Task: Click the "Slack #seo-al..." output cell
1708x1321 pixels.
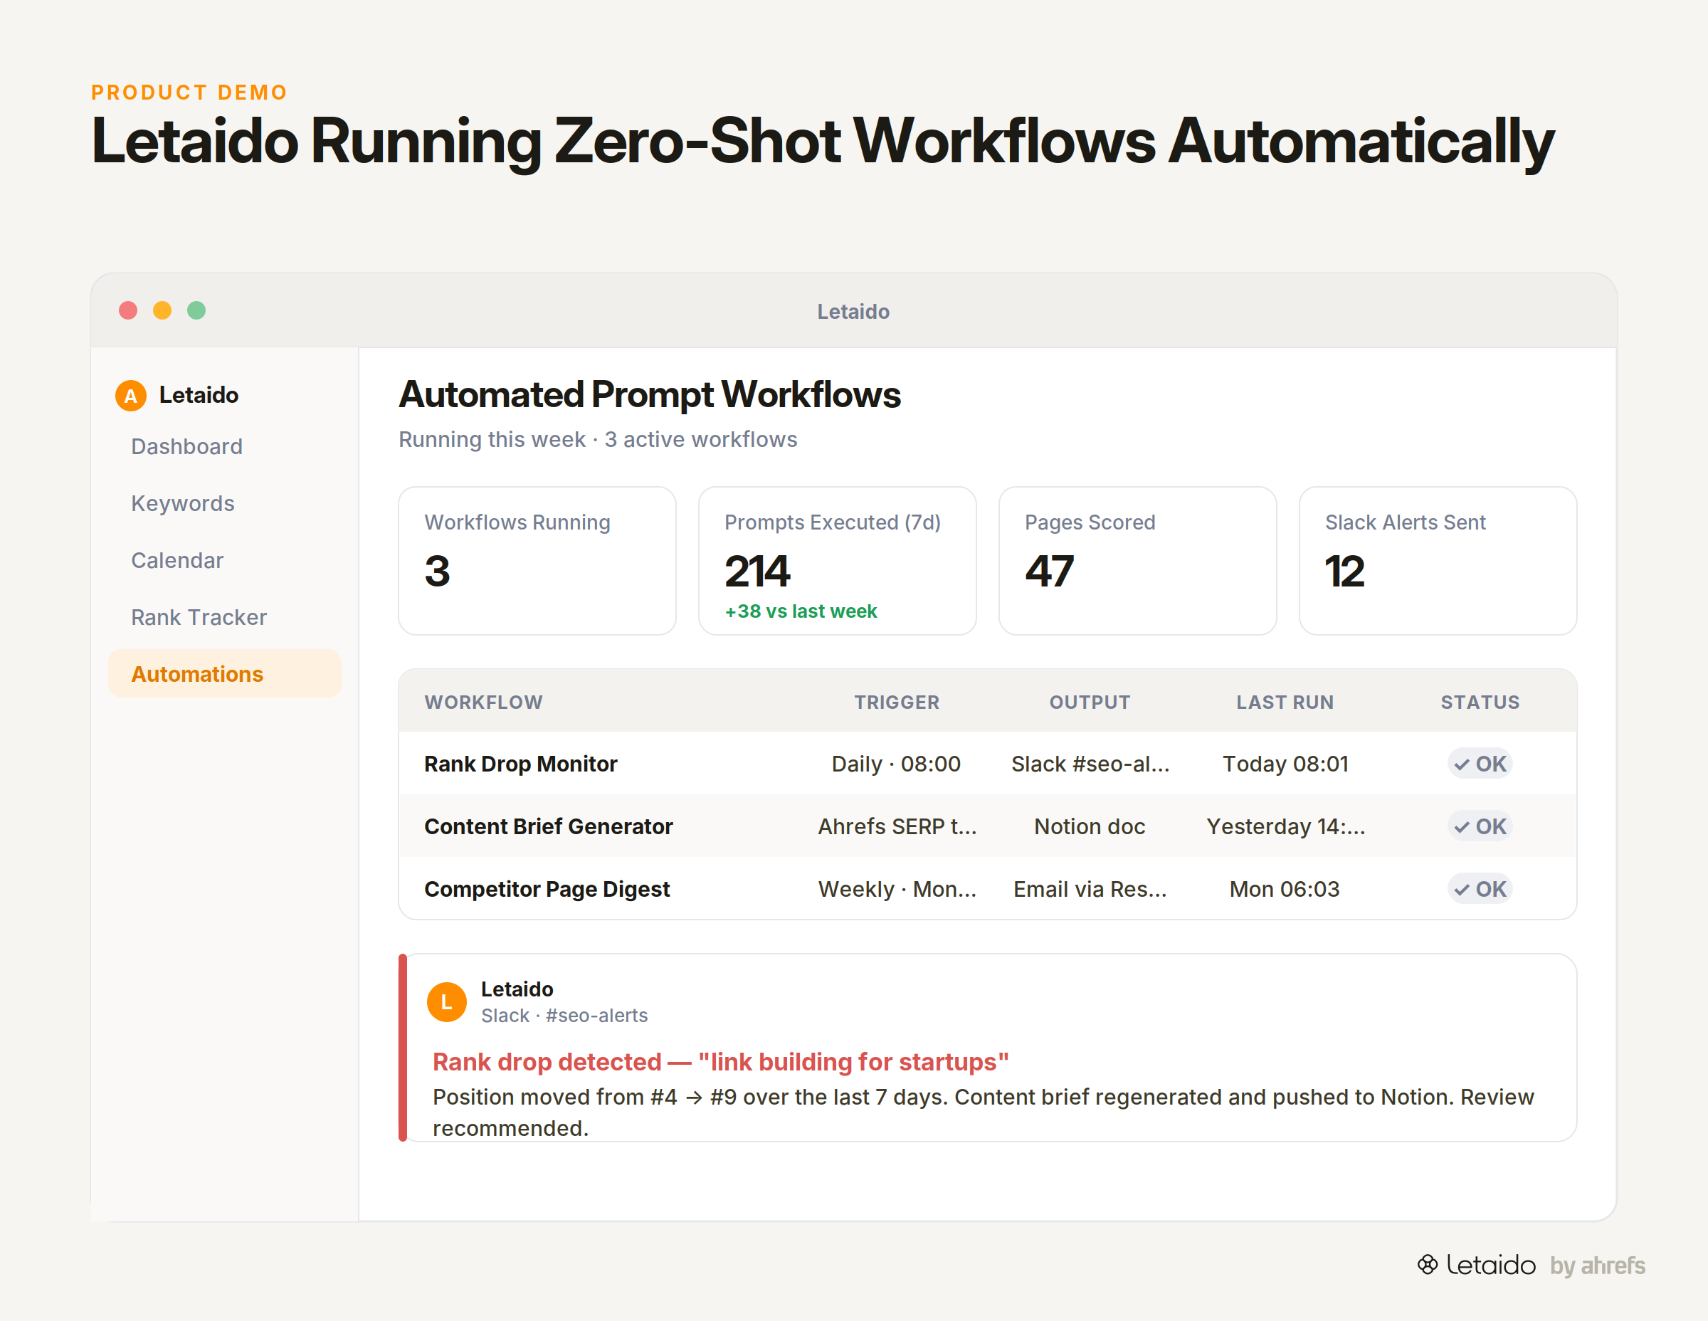Action: coord(1090,764)
